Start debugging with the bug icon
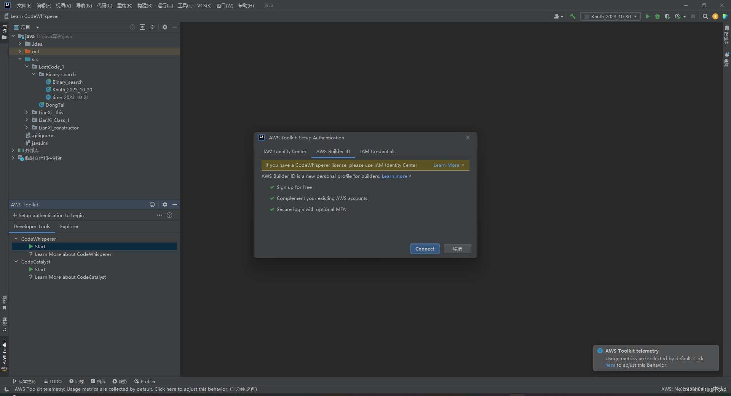 [658, 16]
